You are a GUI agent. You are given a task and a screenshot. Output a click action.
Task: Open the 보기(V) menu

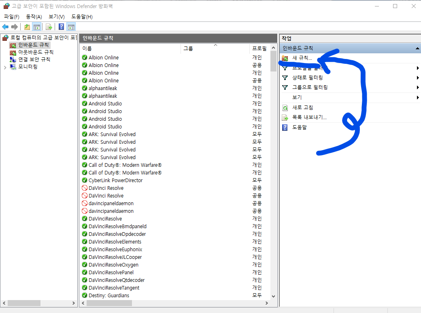57,17
